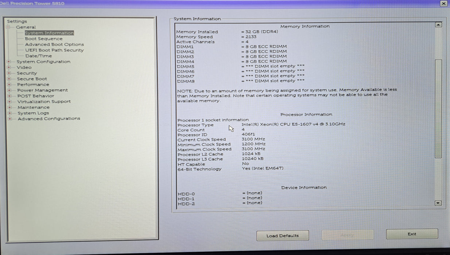Click the 'Processor L3 Cache' label
450x255 pixels.
pyautogui.click(x=200, y=159)
